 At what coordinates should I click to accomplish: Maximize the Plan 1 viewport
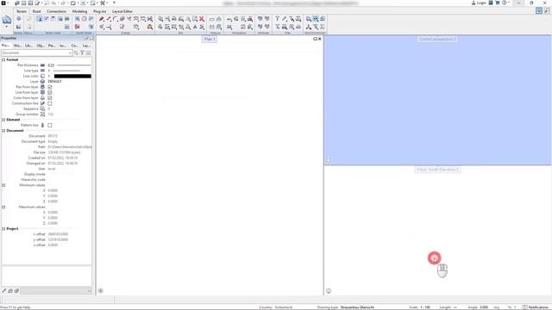point(315,39)
